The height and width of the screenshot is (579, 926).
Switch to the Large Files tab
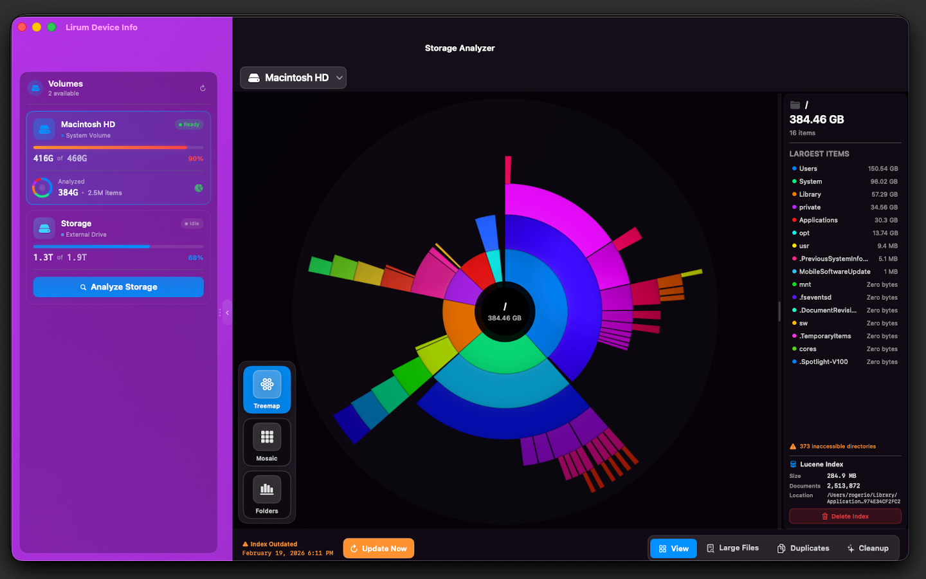[x=732, y=548]
